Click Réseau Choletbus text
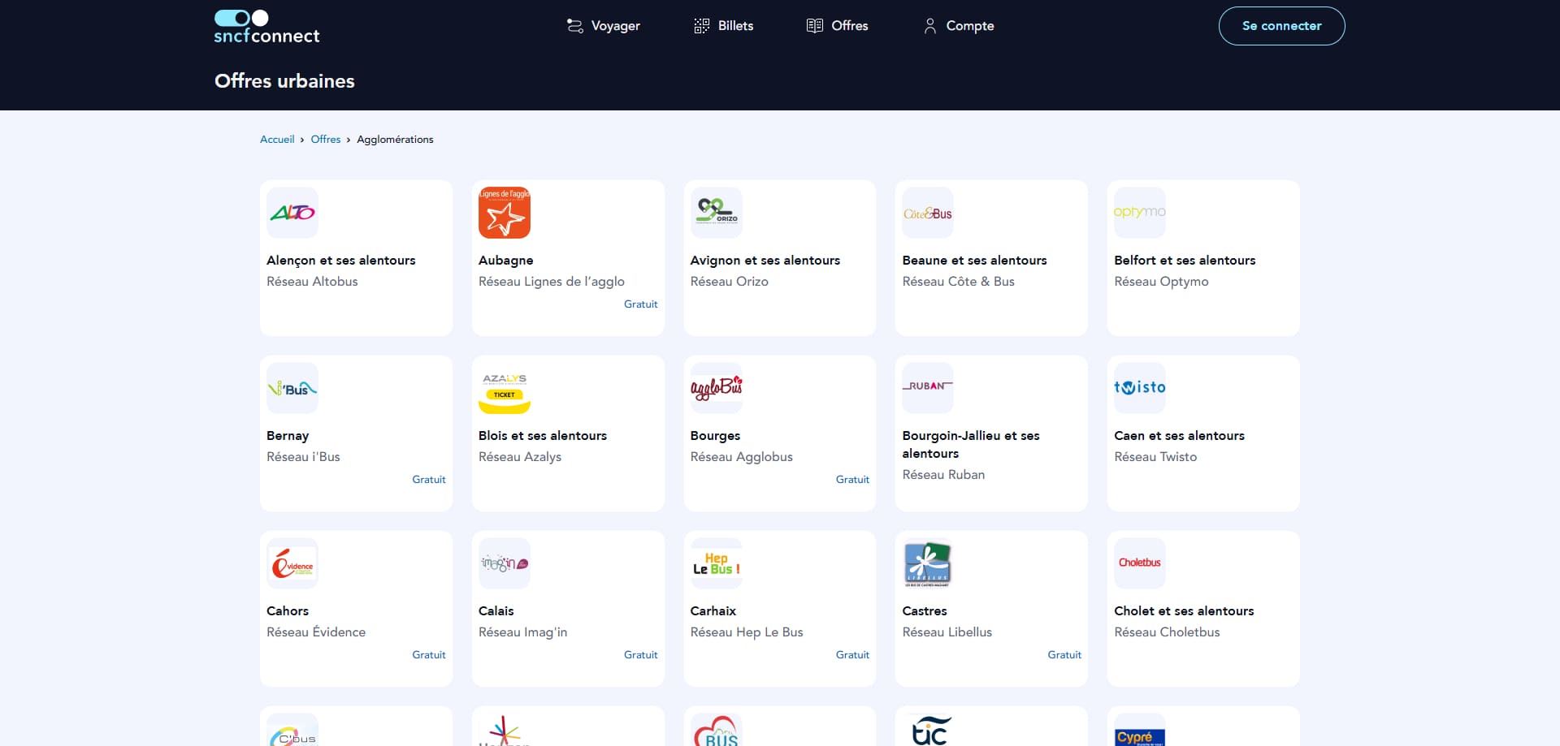 click(1167, 632)
